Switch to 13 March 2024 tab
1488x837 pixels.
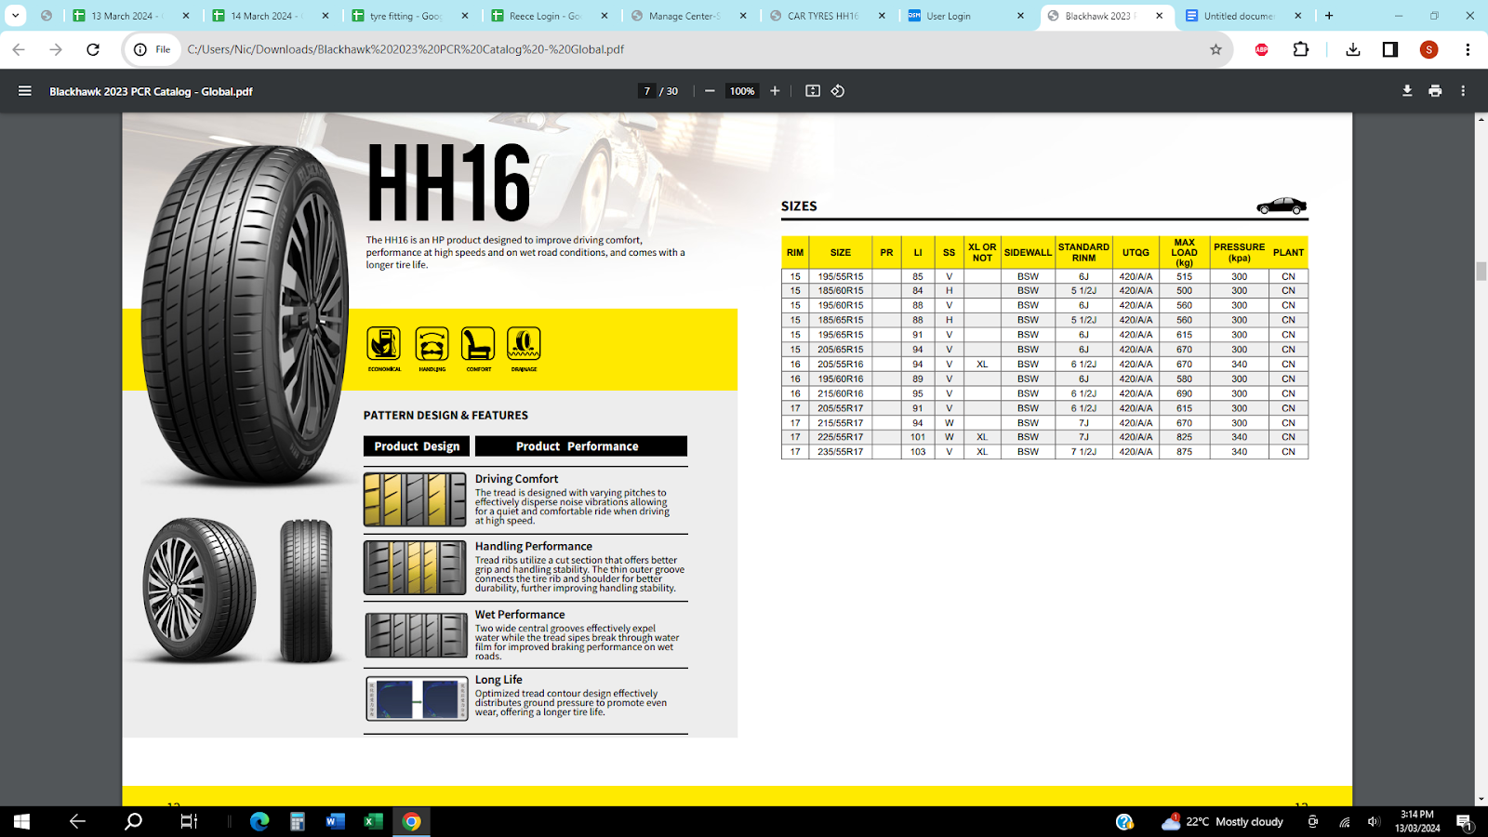131,16
